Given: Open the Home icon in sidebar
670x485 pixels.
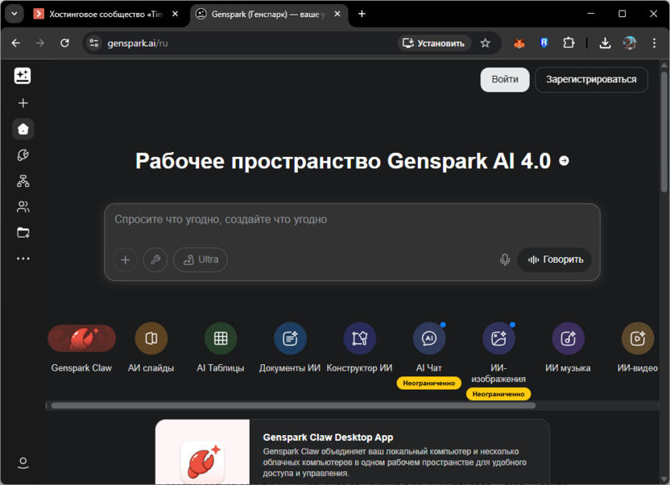Looking at the screenshot, I should tap(23, 129).
